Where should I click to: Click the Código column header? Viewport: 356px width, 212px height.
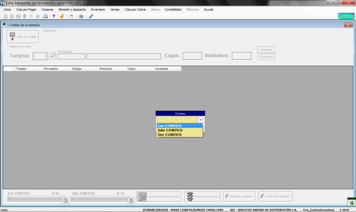tap(84, 69)
